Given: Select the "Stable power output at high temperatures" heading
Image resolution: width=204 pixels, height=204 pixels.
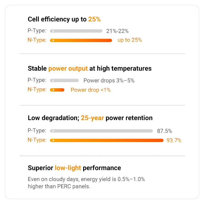Looking at the screenshot, I should [x=90, y=68].
